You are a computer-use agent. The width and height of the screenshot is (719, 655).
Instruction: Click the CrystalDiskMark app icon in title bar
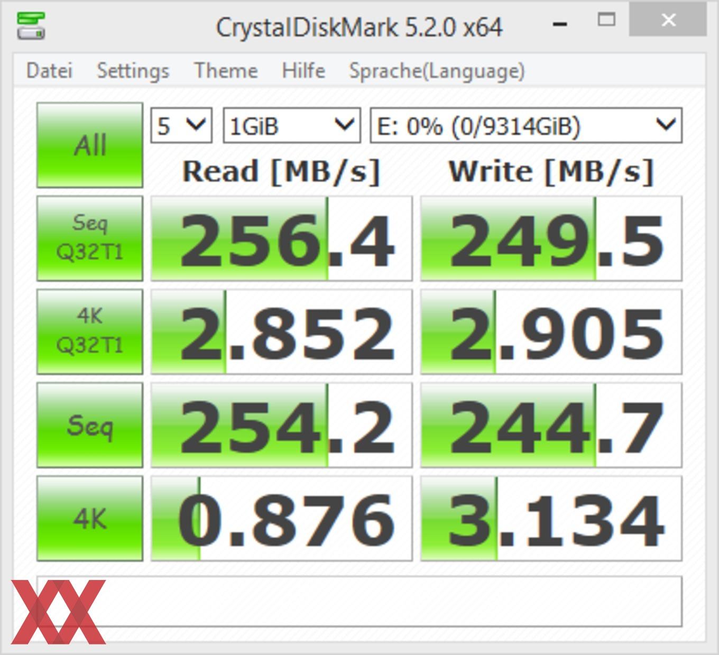[x=31, y=25]
